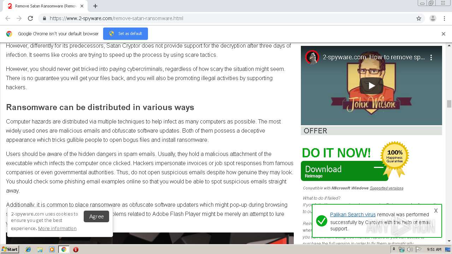Open a new browser tab
452x254 pixels.
click(x=95, y=6)
